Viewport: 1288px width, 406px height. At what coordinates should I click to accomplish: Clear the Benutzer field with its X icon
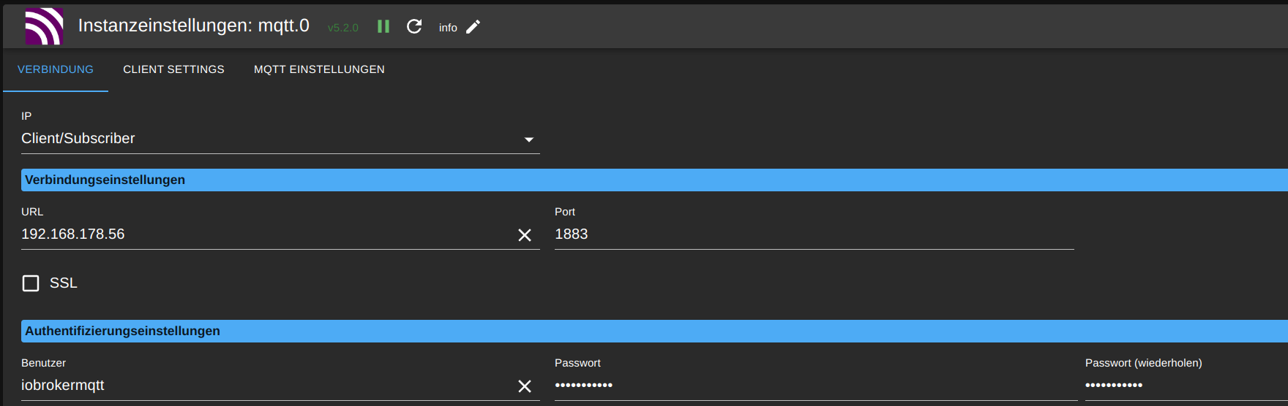tap(525, 386)
